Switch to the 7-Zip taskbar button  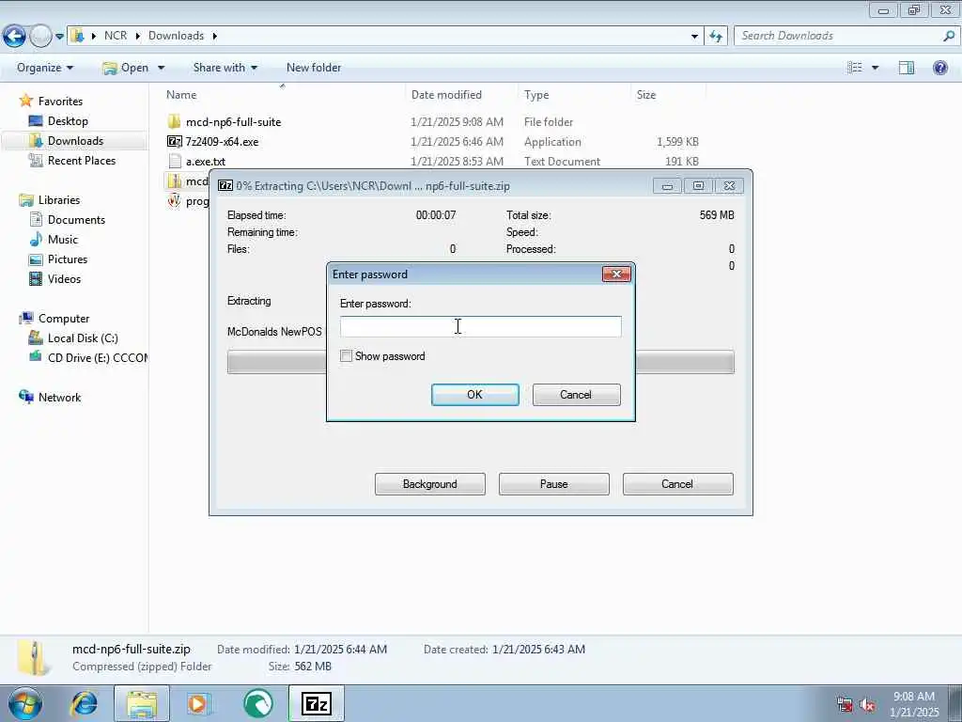click(x=317, y=703)
